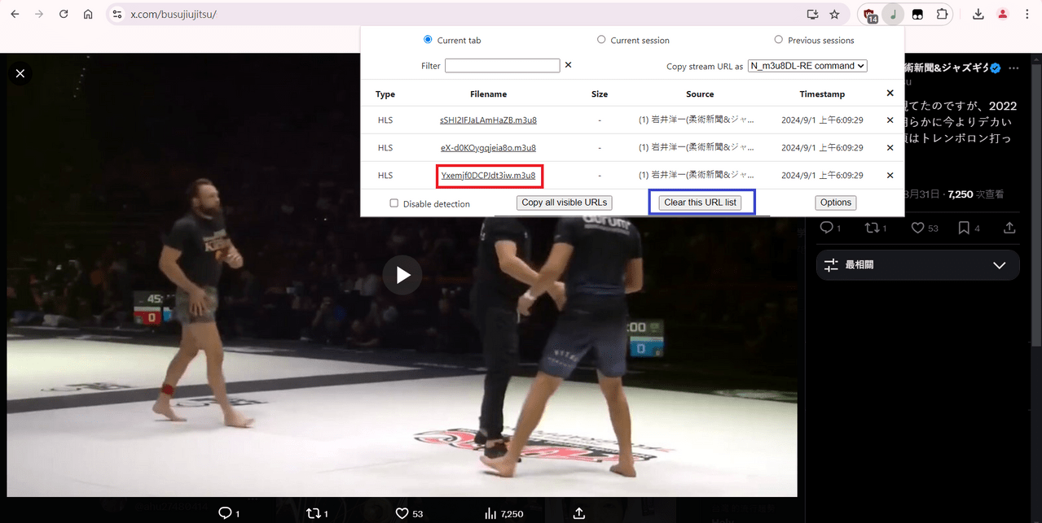Close the video viewer with X icon
This screenshot has height=523, width=1042.
pyautogui.click(x=20, y=73)
